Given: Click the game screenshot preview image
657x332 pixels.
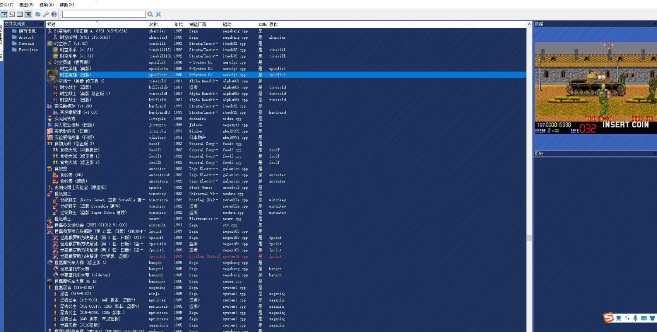Looking at the screenshot, I should click(x=595, y=88).
